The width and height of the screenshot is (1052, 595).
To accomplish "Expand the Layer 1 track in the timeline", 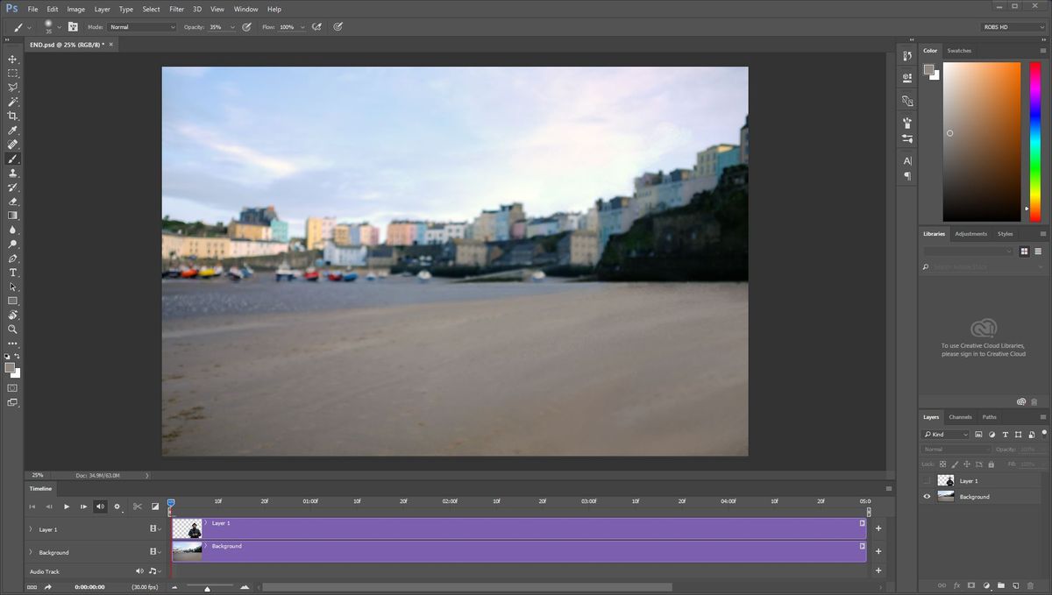I will 29,529.
